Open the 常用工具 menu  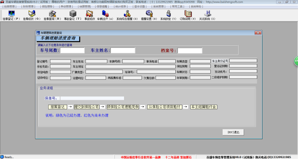(x=177, y=7)
